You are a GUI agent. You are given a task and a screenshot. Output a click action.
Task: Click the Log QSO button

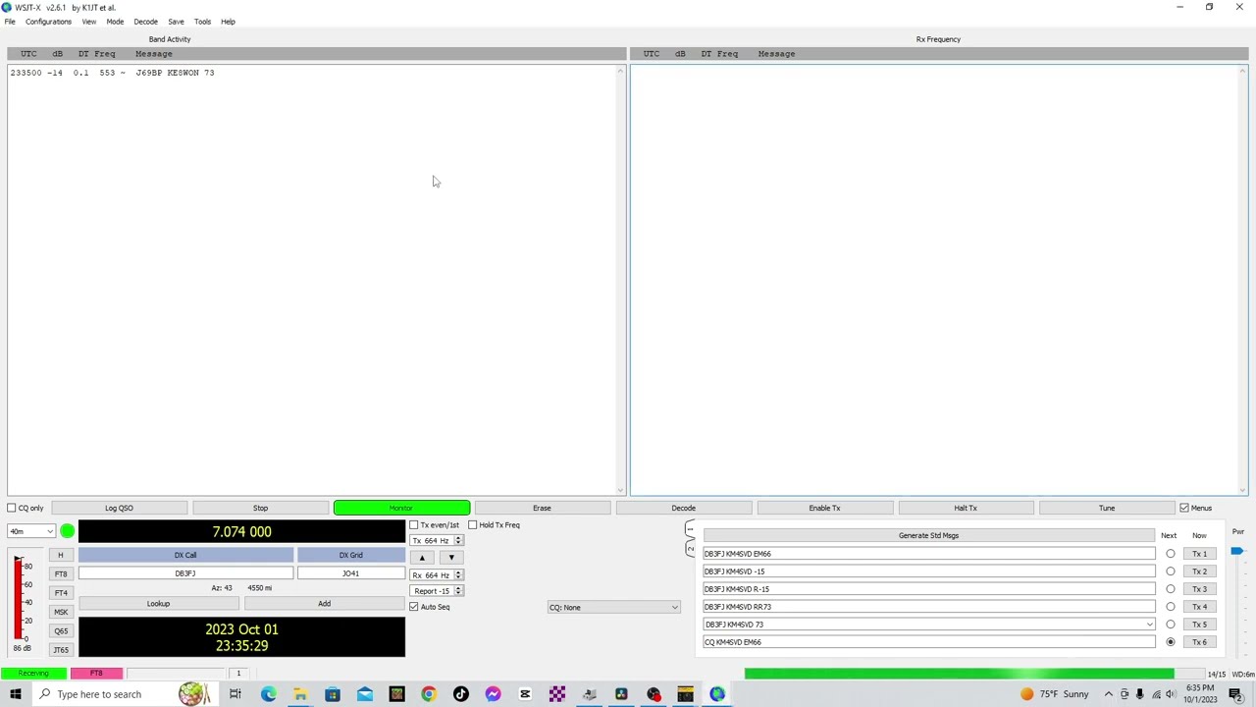(x=119, y=508)
